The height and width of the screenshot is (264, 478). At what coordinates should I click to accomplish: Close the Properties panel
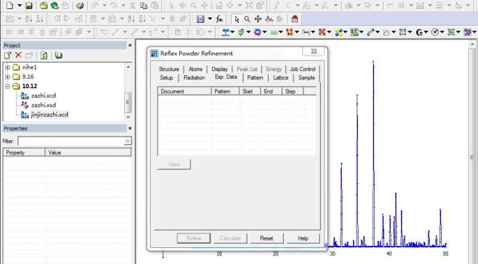[130, 128]
